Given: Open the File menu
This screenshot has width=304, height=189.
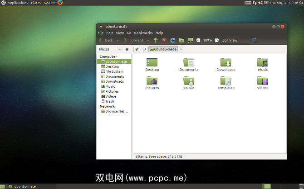Looking at the screenshot, I should click(x=101, y=33).
